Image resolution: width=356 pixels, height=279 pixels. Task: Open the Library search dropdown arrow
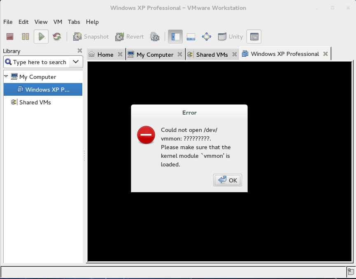point(76,62)
